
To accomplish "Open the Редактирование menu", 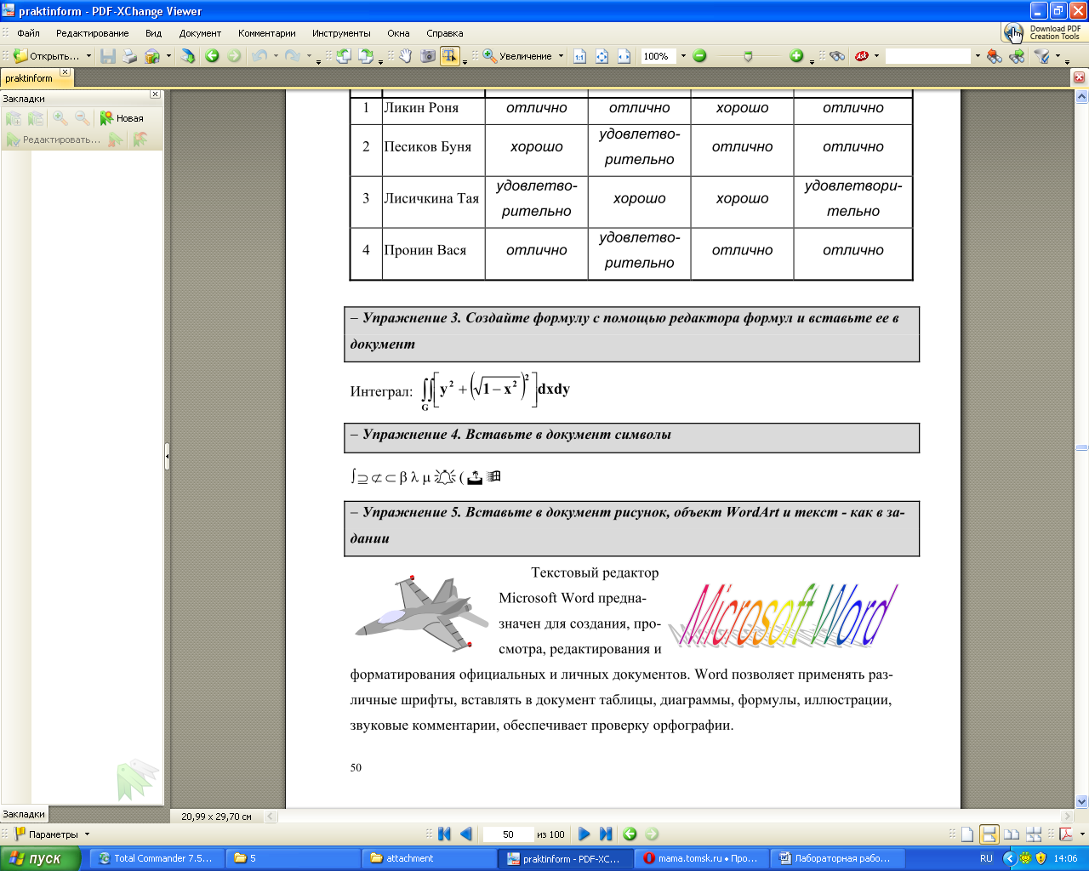I will 93,33.
